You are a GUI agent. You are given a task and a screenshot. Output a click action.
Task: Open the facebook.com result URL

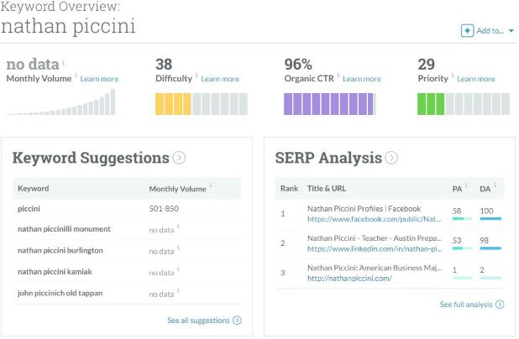click(x=374, y=219)
